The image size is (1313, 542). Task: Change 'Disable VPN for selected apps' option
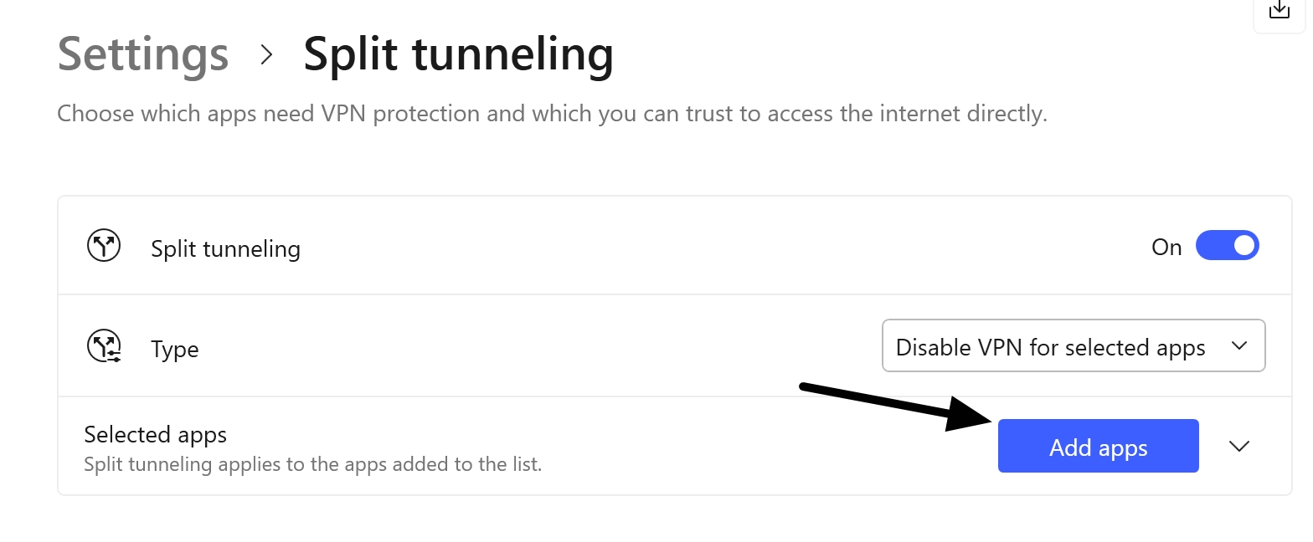pyautogui.click(x=1073, y=345)
